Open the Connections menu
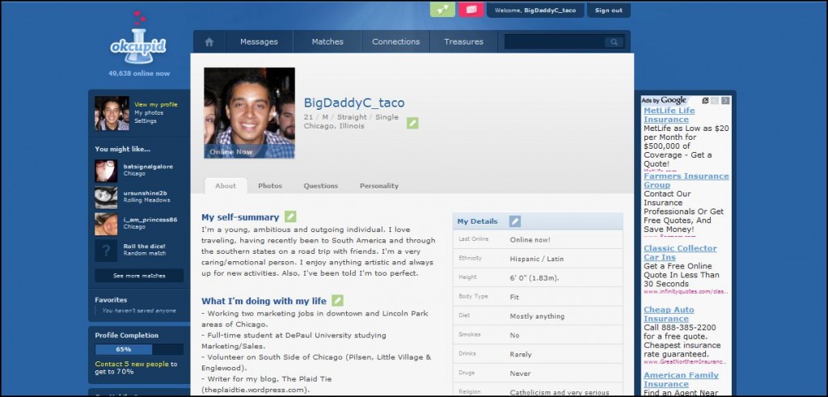 [395, 42]
